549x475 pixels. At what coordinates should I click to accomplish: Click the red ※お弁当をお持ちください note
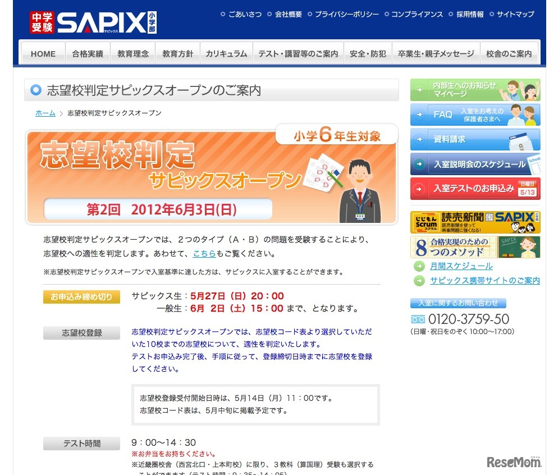(x=173, y=454)
